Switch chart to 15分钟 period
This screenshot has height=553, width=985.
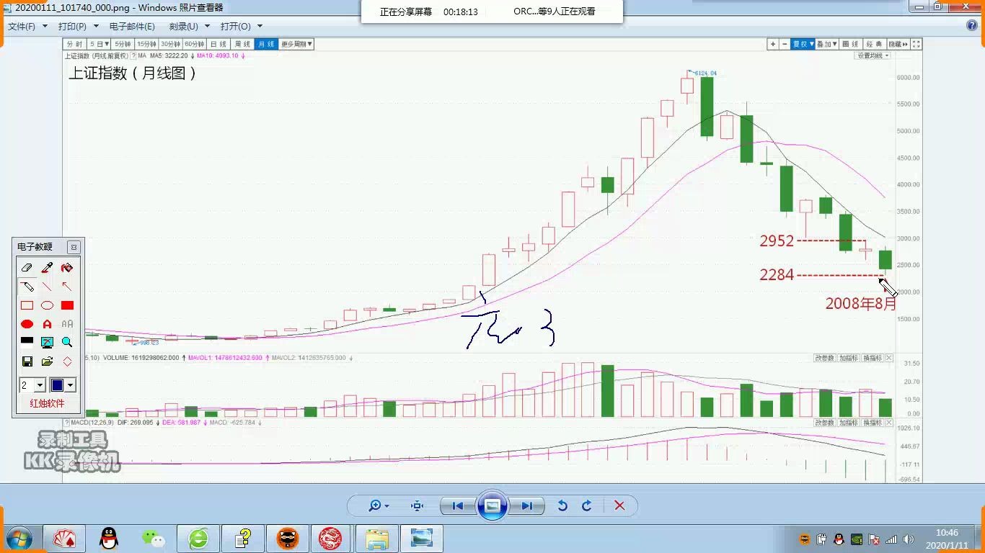tap(146, 44)
